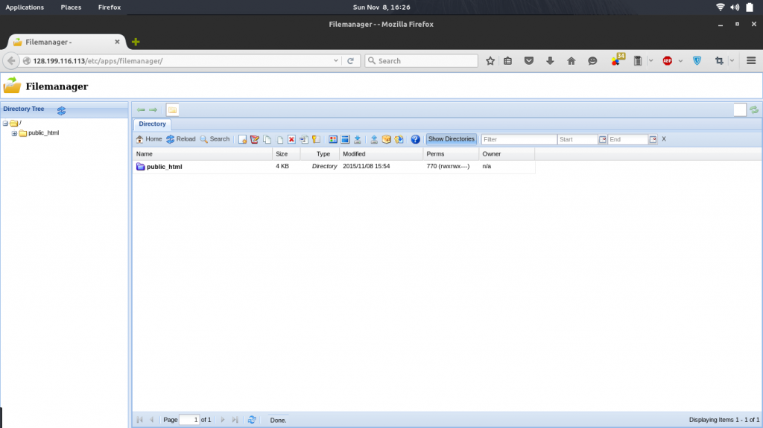Expand the public_html tree node
The height and width of the screenshot is (428, 763).
(x=14, y=133)
